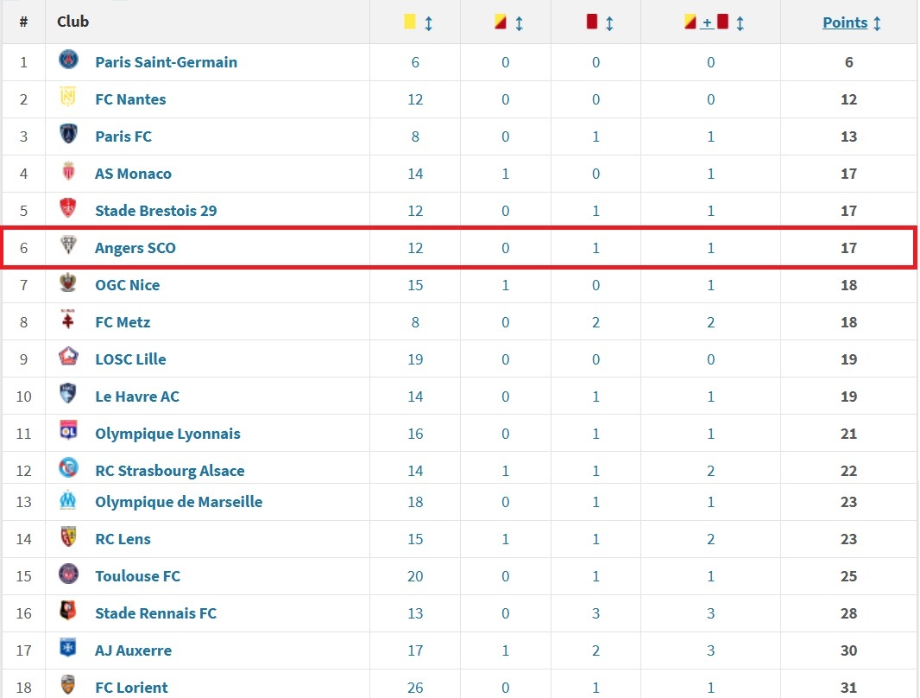Open the Toulouse FC club page
Viewport: 920px width, 698px height.
click(x=137, y=576)
